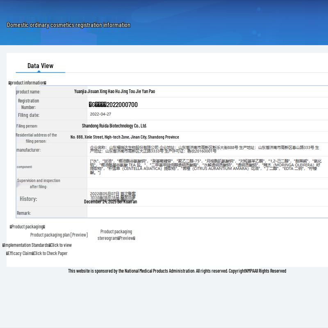Click the 'Residential address of the filing person:' label

[x=36, y=138]
